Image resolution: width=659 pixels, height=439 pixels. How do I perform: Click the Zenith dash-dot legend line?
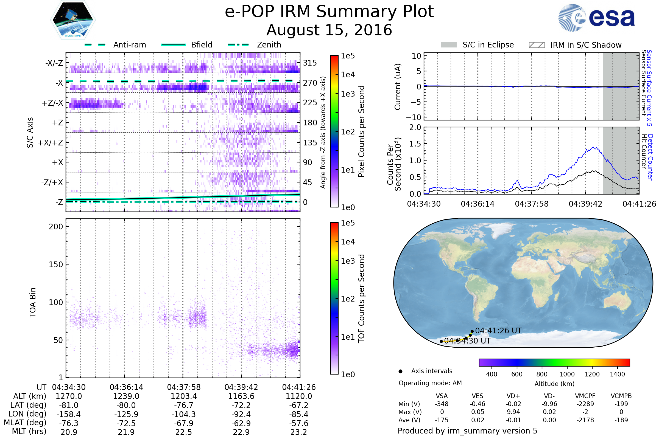[238, 45]
